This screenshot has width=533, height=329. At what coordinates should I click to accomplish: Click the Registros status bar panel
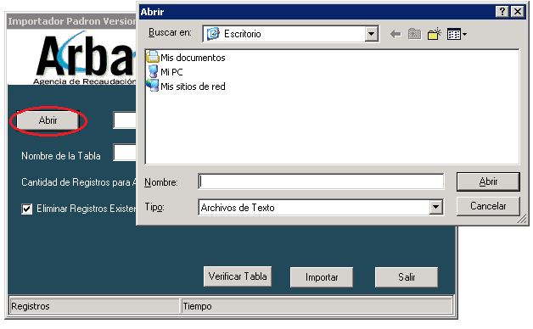pos(94,306)
